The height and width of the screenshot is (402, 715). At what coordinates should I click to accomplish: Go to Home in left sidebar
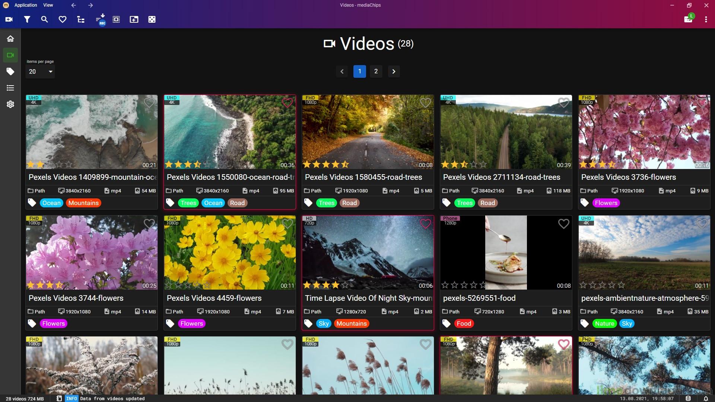(x=10, y=39)
